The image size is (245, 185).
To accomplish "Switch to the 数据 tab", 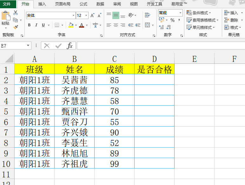I will [100, 4].
